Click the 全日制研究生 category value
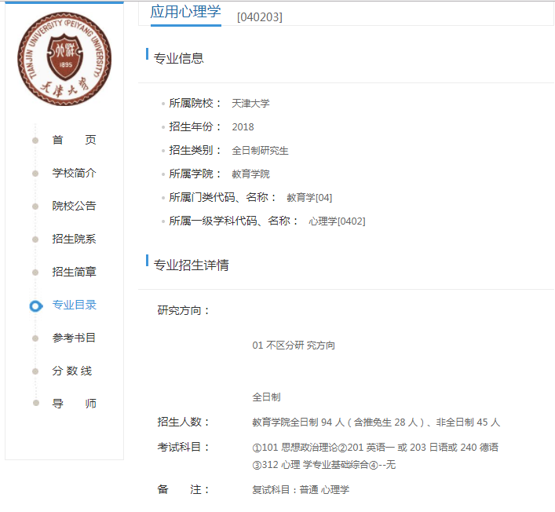 pos(260,151)
